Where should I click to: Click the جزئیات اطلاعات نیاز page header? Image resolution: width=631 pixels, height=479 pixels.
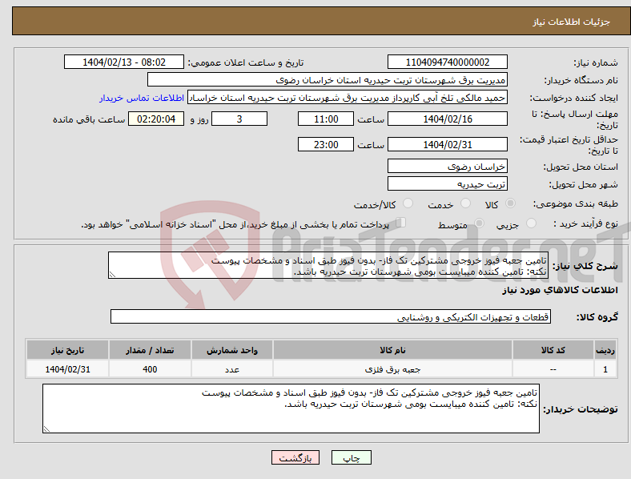pos(572,22)
